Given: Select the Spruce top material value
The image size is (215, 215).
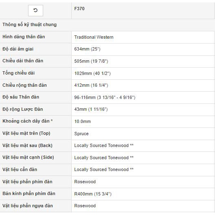Looking at the screenshot, I should (81, 134).
